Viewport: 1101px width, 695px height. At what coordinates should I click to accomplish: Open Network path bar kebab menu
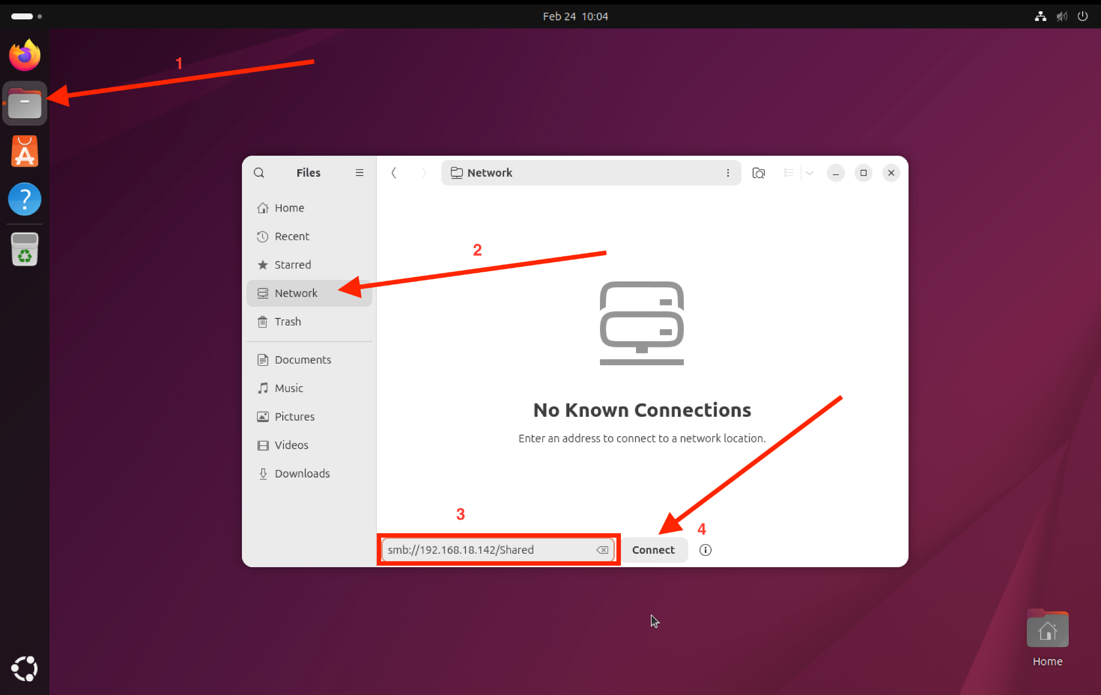pos(728,173)
